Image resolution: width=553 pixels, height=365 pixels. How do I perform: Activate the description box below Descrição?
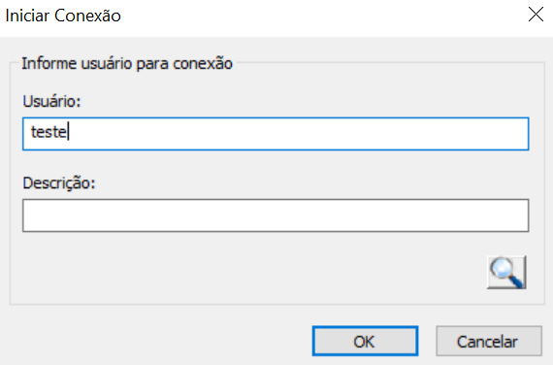(x=276, y=216)
